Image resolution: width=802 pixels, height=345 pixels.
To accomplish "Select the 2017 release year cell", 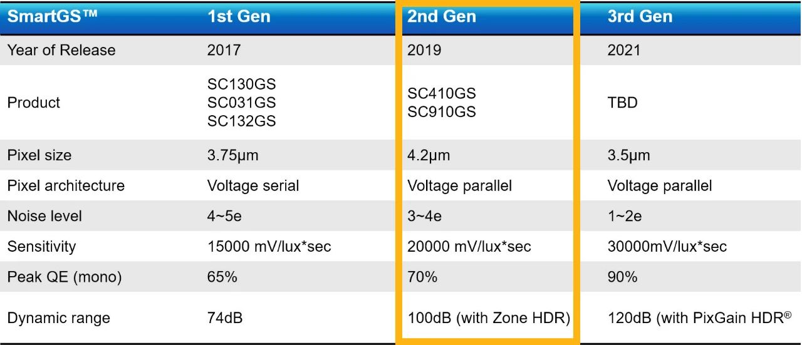I will (224, 50).
